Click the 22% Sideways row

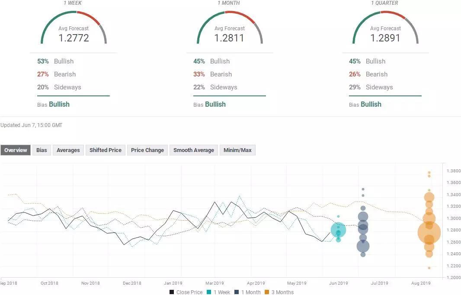click(215, 87)
